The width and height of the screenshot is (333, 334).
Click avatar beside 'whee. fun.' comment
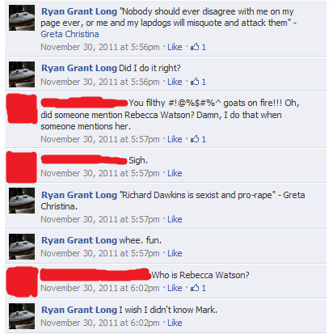point(22,247)
